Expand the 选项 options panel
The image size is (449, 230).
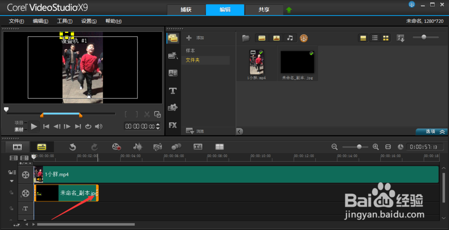coord(432,132)
